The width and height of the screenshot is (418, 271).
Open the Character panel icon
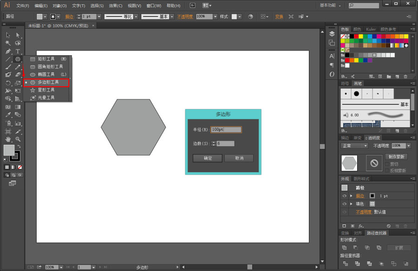(332, 56)
